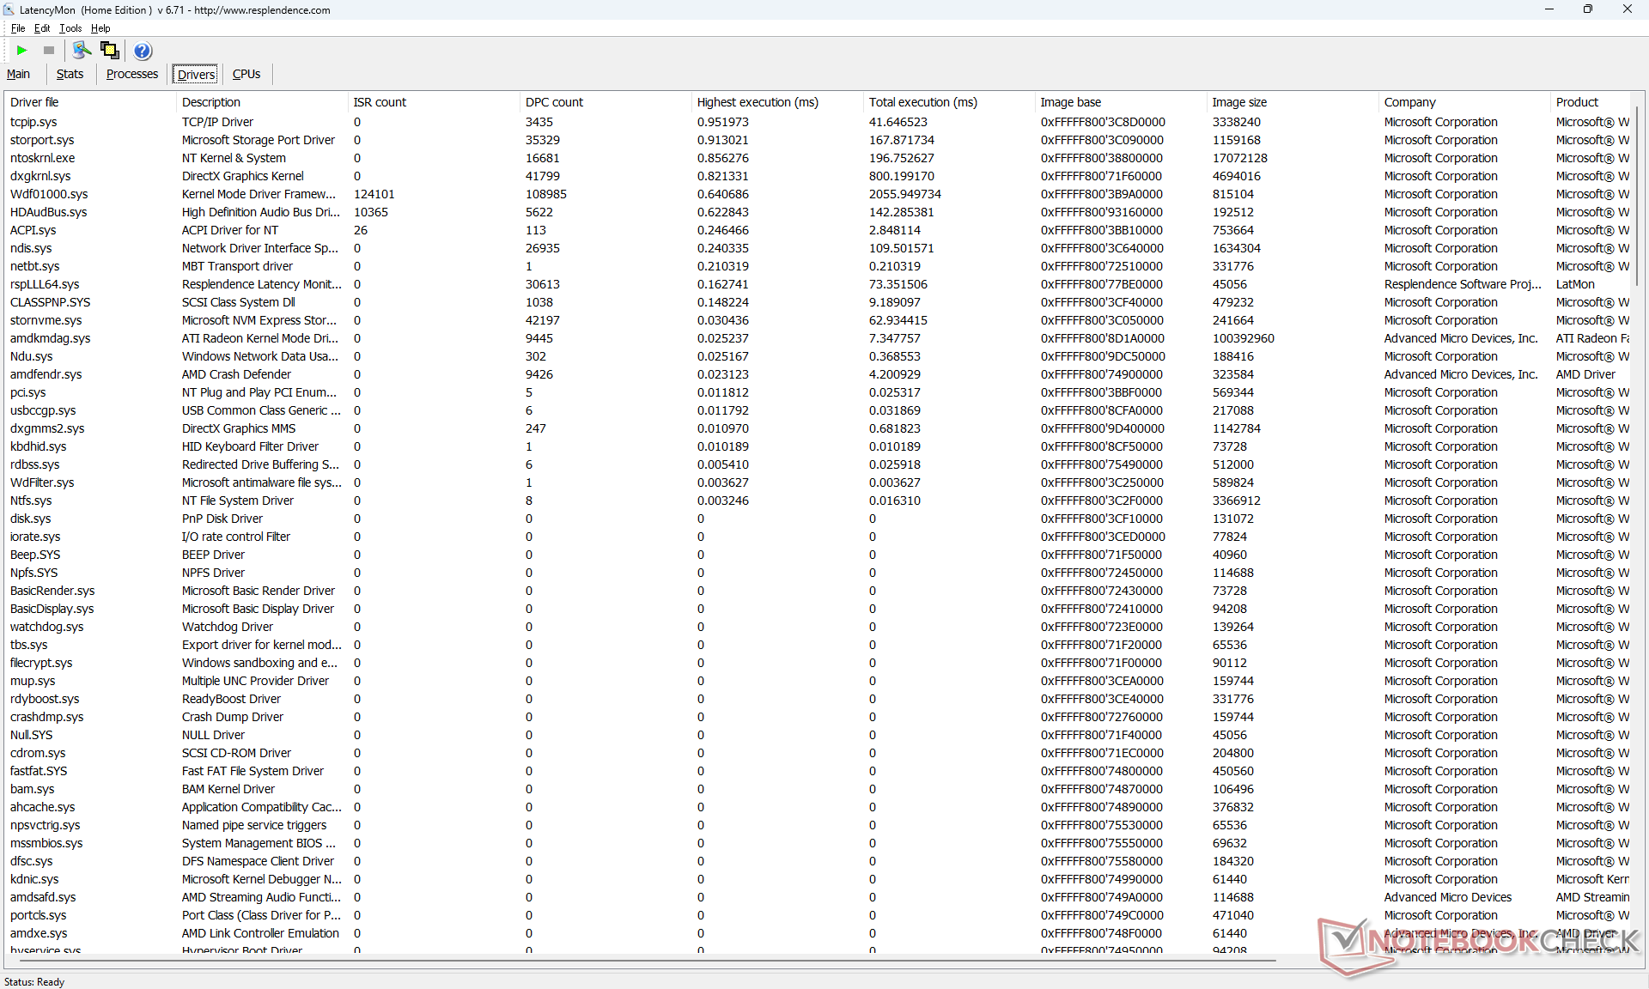Viewport: 1649px width, 989px height.
Task: Switch to the Processes tab
Action: tap(131, 74)
